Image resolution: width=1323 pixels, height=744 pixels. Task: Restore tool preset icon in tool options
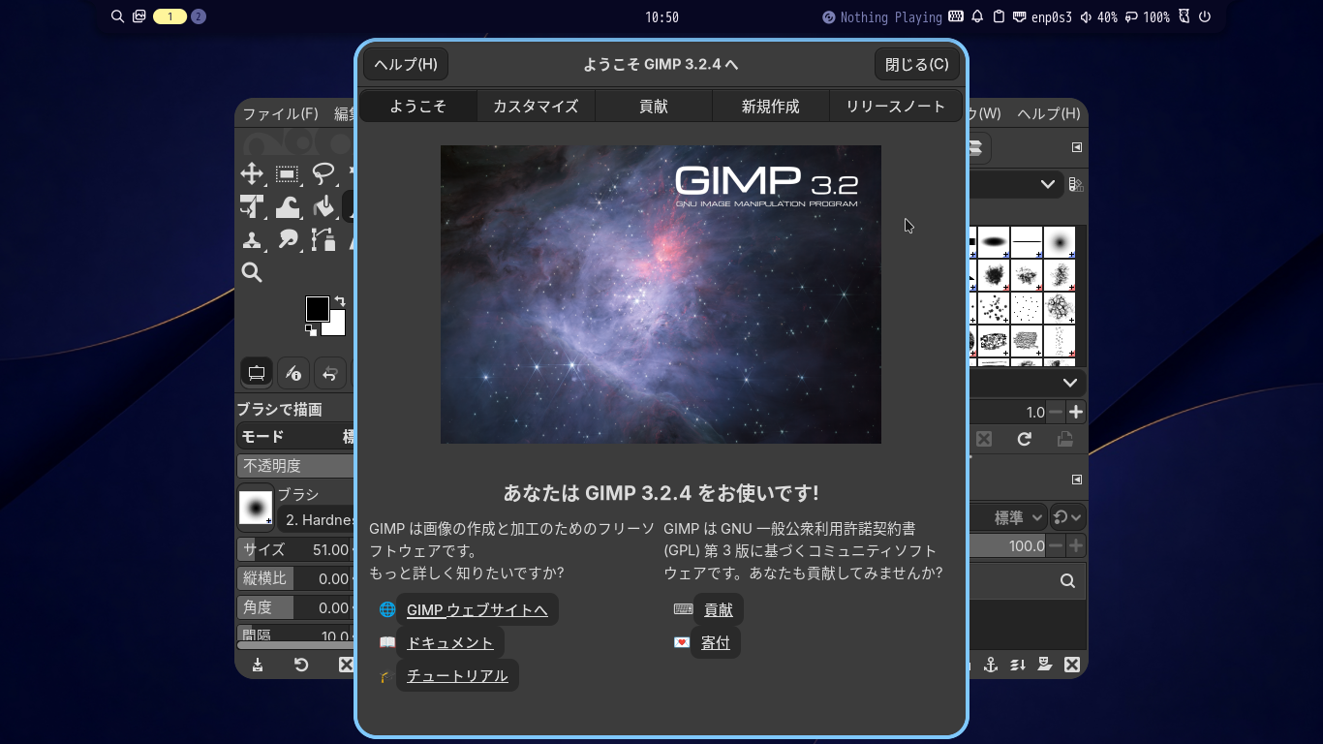point(301,665)
